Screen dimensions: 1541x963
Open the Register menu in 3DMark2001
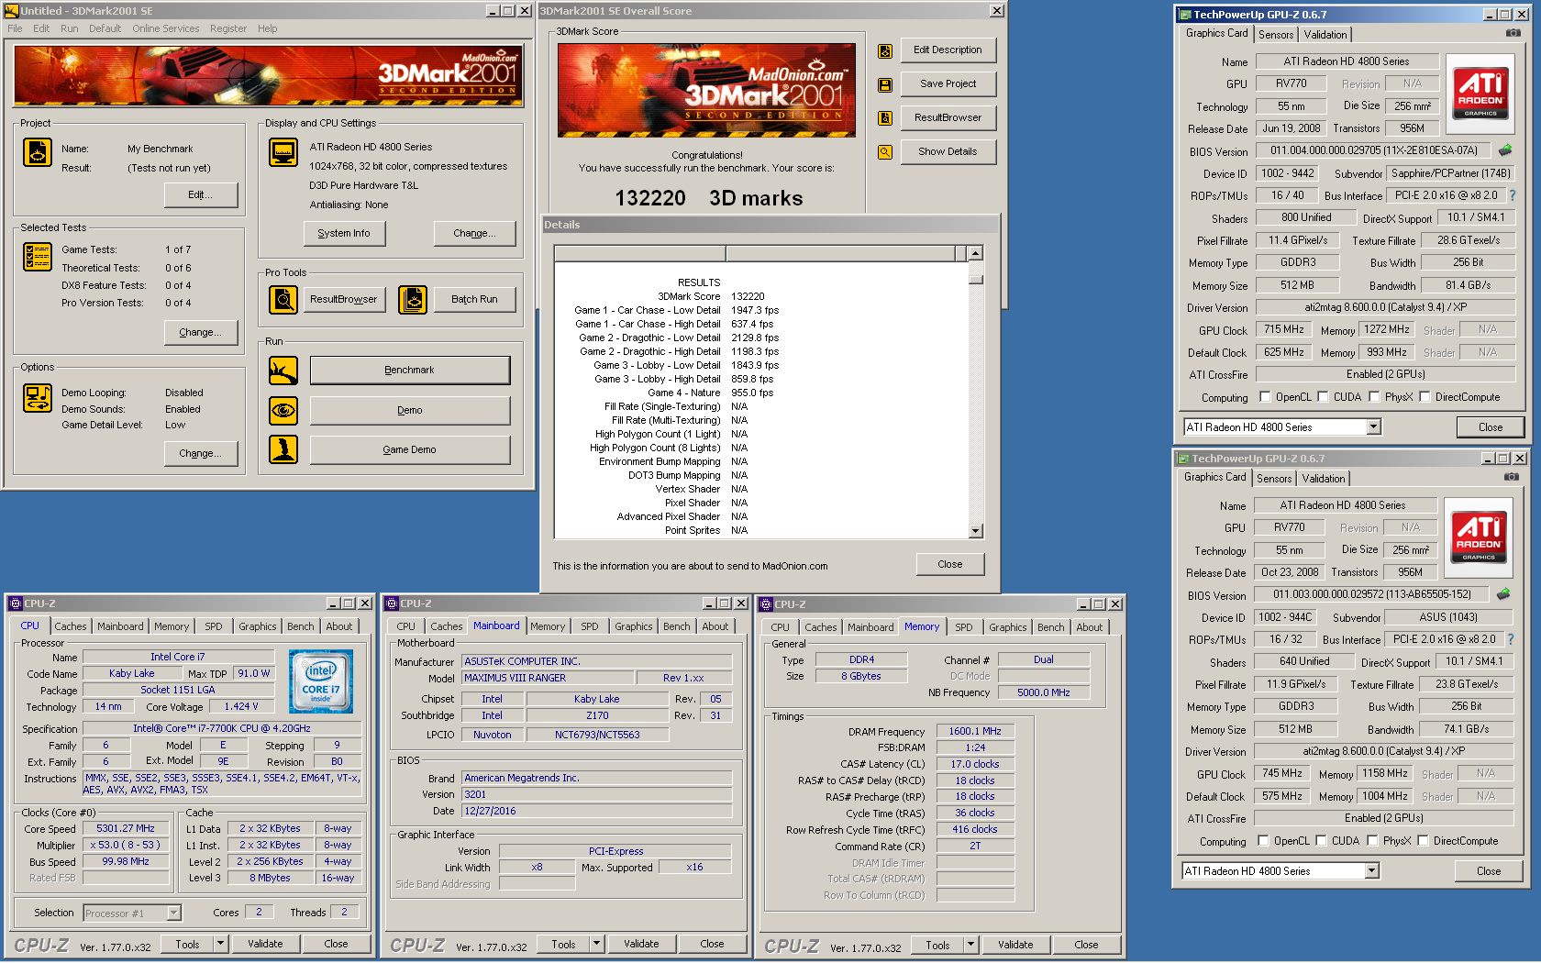click(x=227, y=28)
